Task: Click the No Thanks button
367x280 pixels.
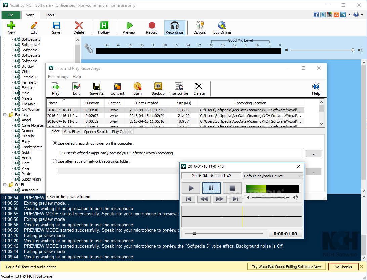Action: tap(343, 267)
